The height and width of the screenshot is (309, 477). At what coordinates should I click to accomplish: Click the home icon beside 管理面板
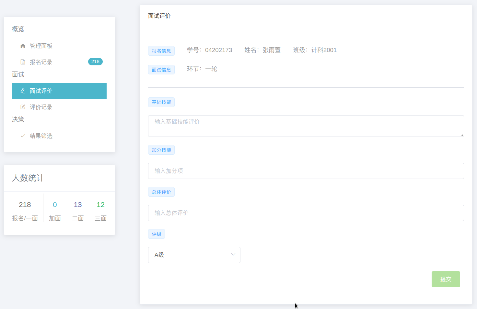[x=23, y=46]
